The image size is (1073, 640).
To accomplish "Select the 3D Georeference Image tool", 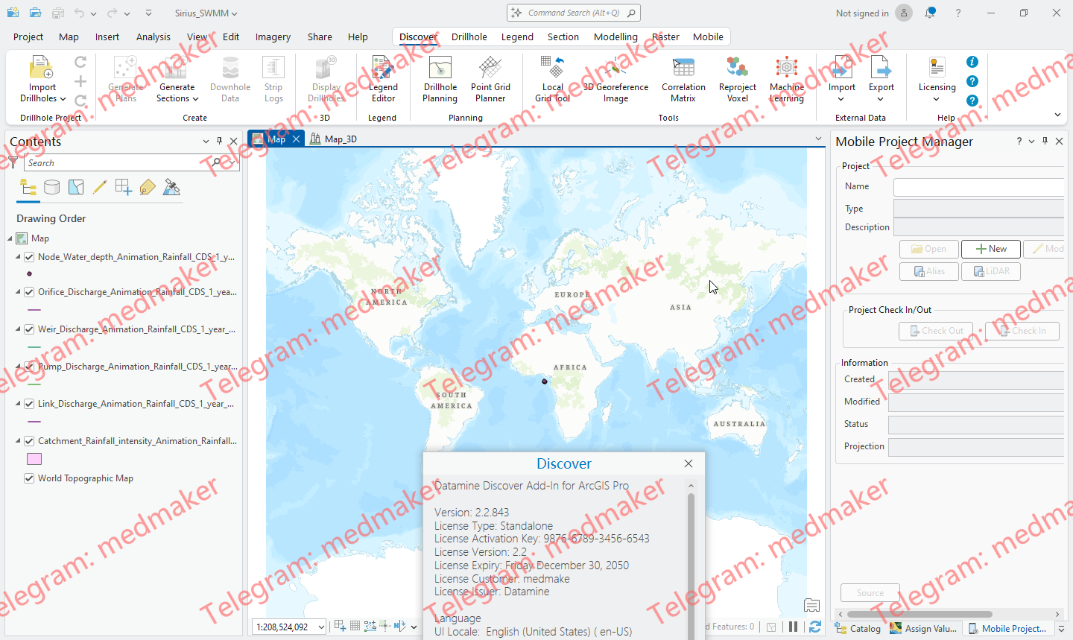I will point(615,78).
